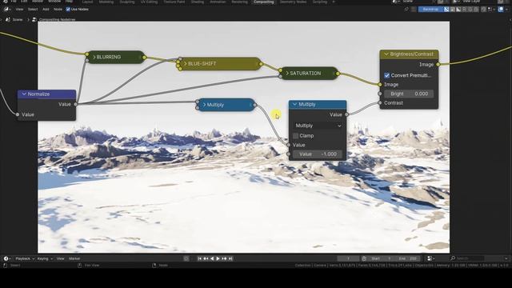Open the Multiply operation dropdown

(x=318, y=126)
